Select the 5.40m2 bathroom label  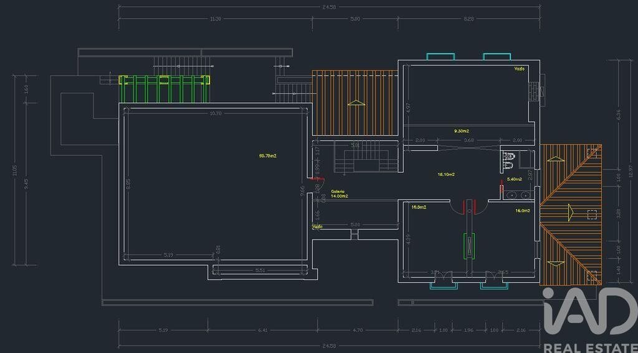tap(514, 179)
